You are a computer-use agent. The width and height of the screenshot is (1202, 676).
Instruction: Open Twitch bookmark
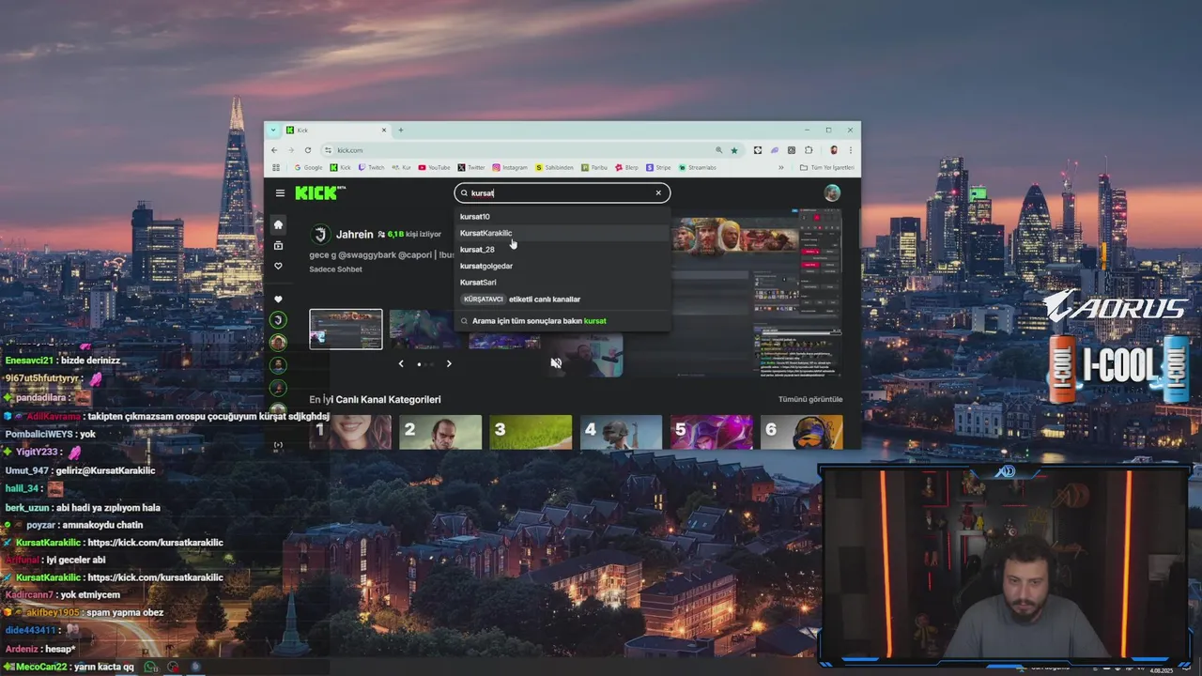371,167
